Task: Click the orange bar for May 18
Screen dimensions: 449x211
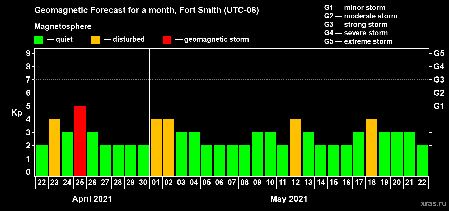Action: [371, 147]
